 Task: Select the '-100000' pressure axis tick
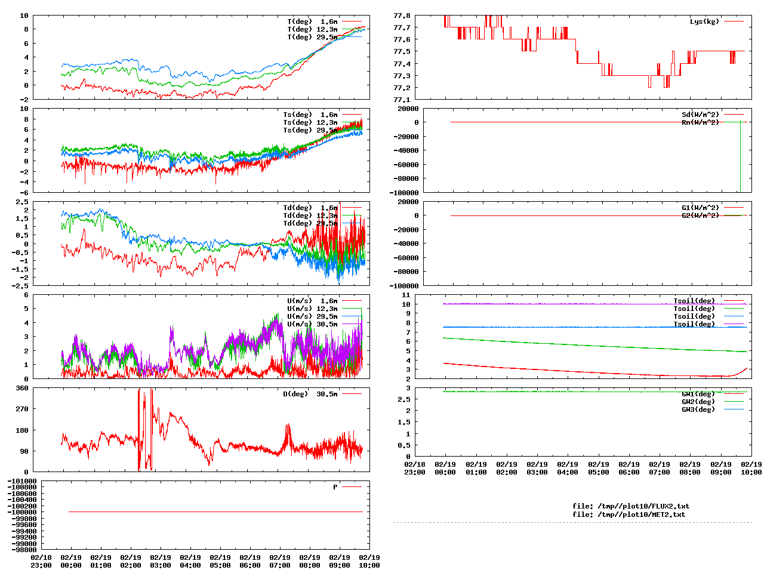pyautogui.click(x=22, y=512)
